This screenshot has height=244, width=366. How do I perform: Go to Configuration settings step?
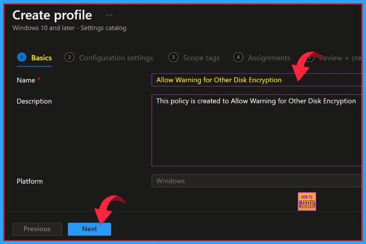point(109,58)
